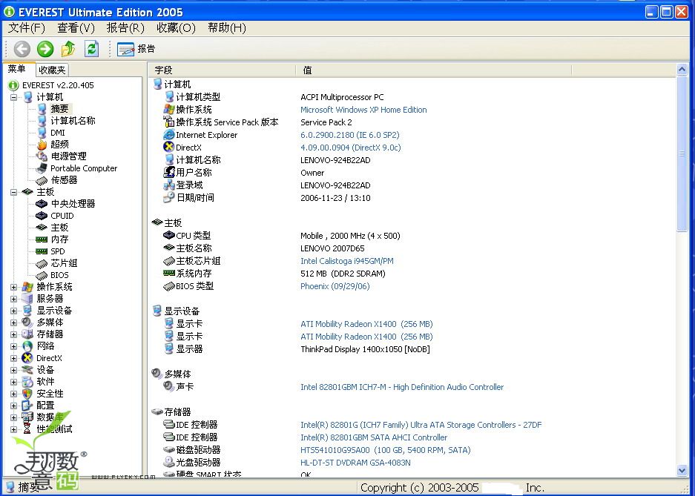
Task: Select 电源管理 icon in the tree
Action: coord(42,156)
